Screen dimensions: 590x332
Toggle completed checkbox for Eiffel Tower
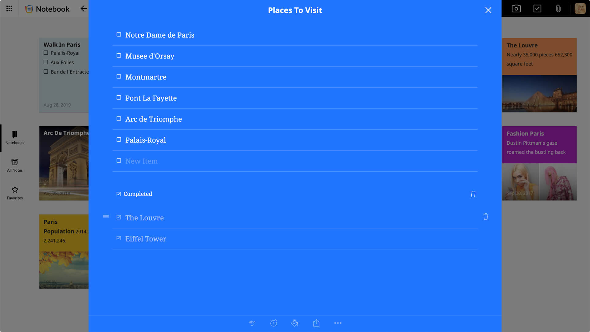[119, 238]
